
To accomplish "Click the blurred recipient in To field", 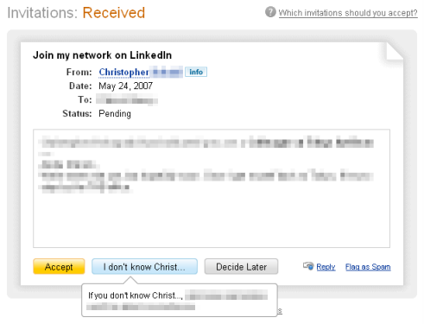I will coord(127,100).
